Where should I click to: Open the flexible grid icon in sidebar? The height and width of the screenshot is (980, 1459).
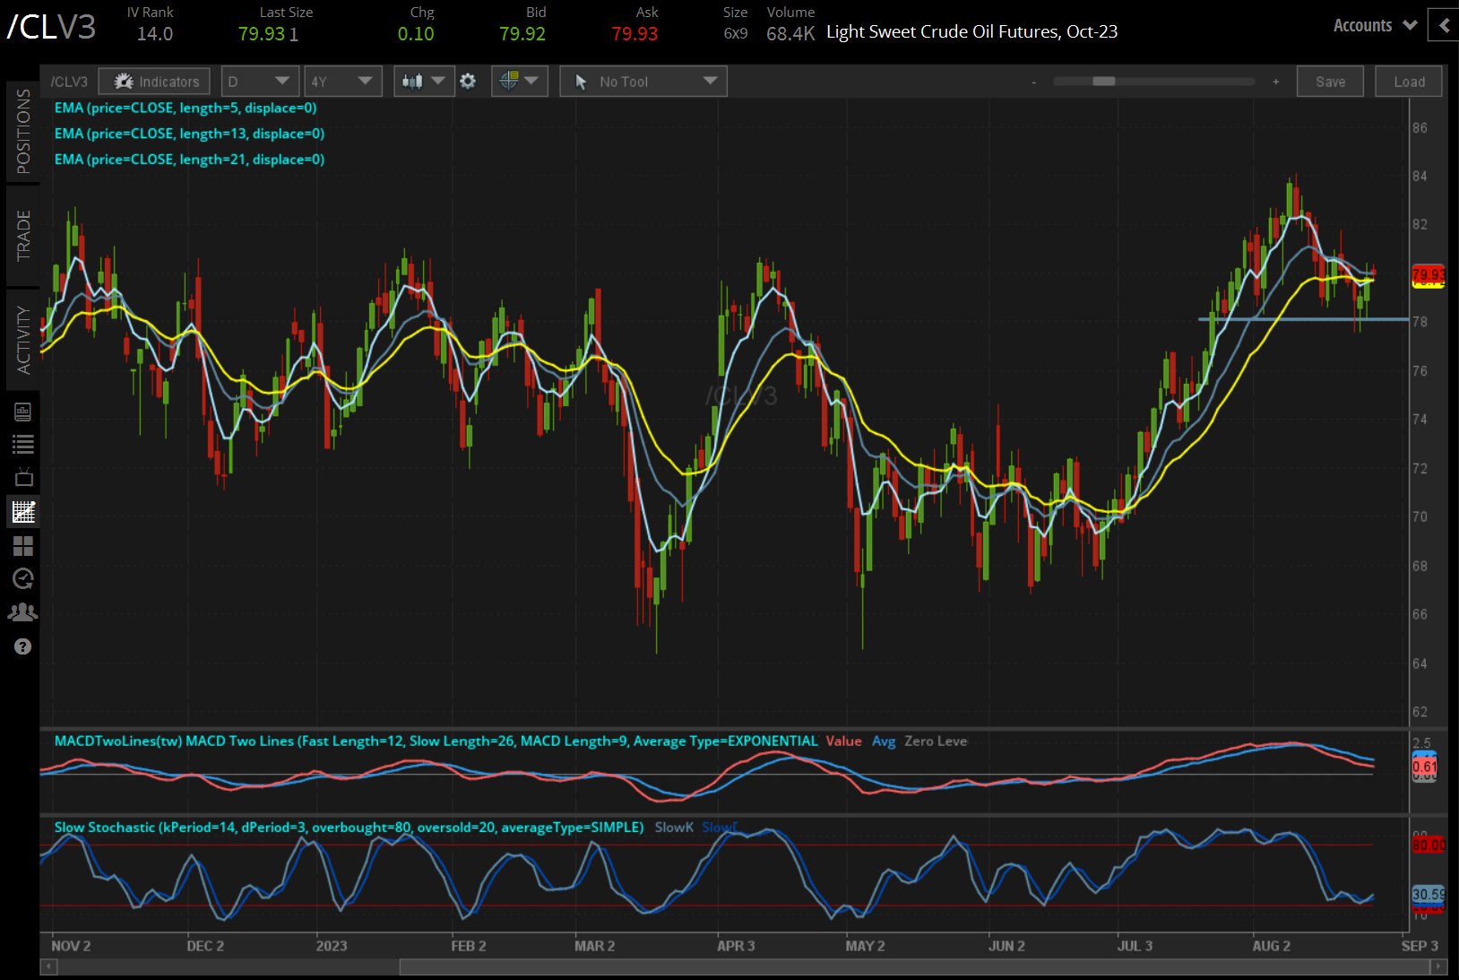click(23, 545)
